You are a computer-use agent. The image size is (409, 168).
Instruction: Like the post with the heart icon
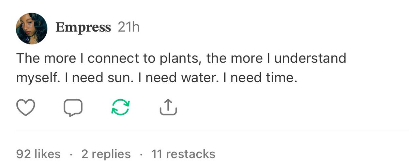pyautogui.click(x=26, y=108)
